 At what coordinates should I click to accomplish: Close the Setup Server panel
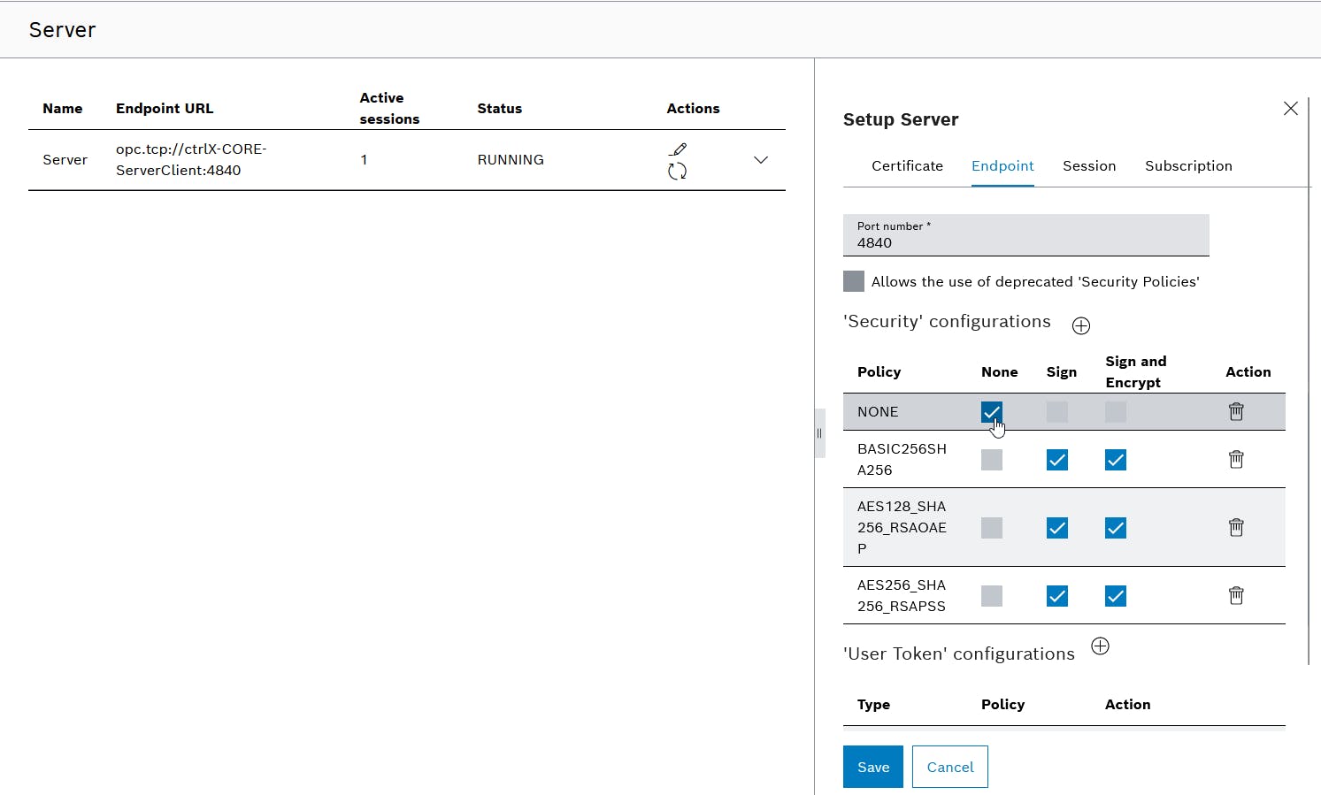pyautogui.click(x=1290, y=109)
